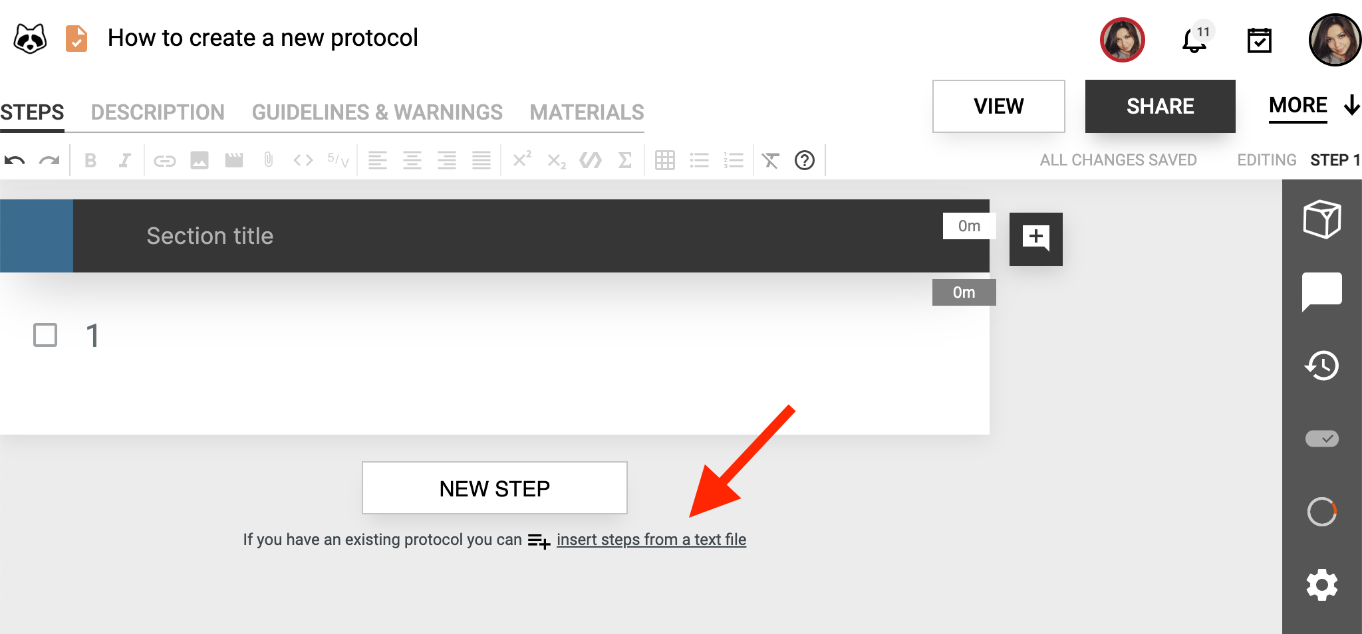Follow the insert steps from a text file link
The height and width of the screenshot is (634, 1362).
click(652, 540)
